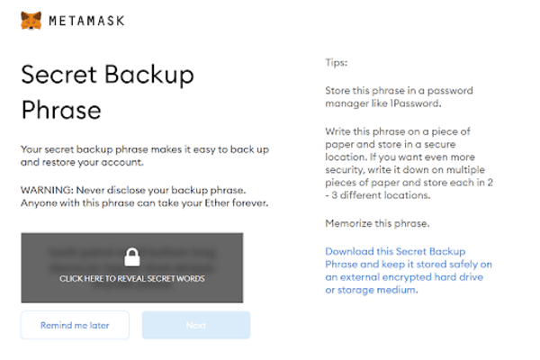Click the Secret Backup Phrase heading
540x360 pixels.
(106, 93)
